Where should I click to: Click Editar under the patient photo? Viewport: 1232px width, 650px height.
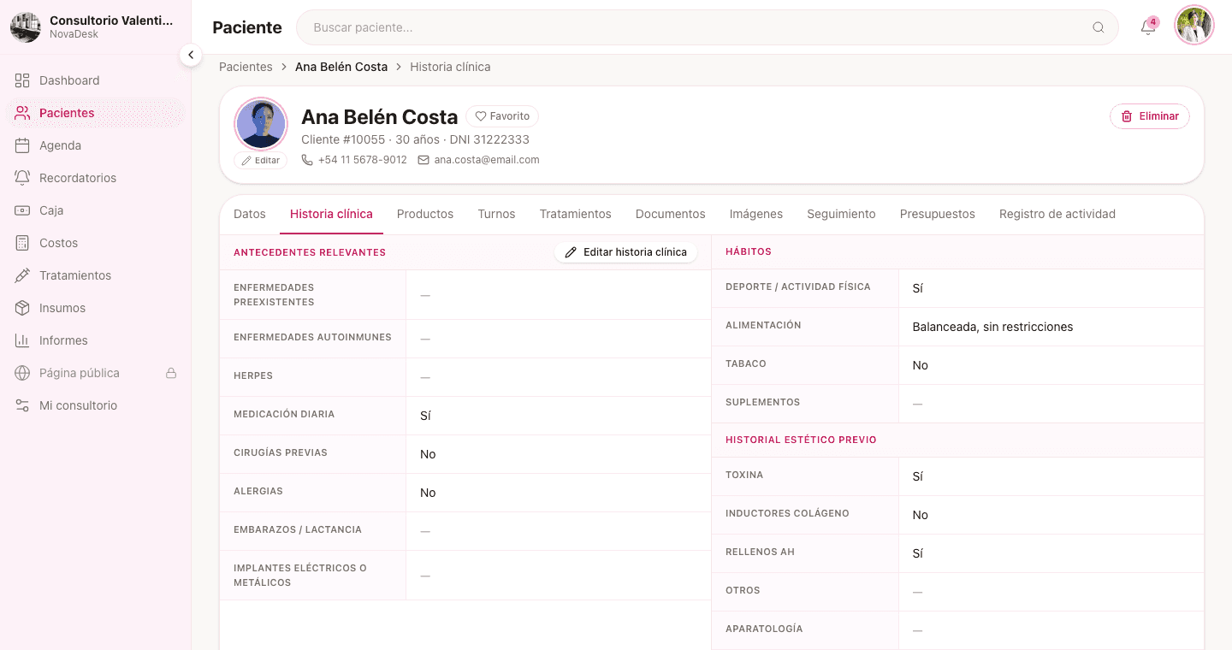261,160
